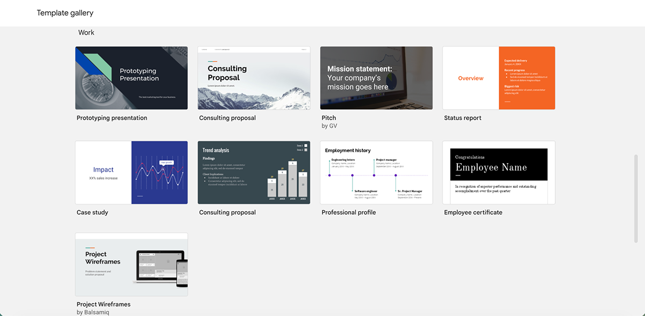Open the Project Wireframes template by Balsamiq
This screenshot has width=645, height=316.
coord(131,264)
